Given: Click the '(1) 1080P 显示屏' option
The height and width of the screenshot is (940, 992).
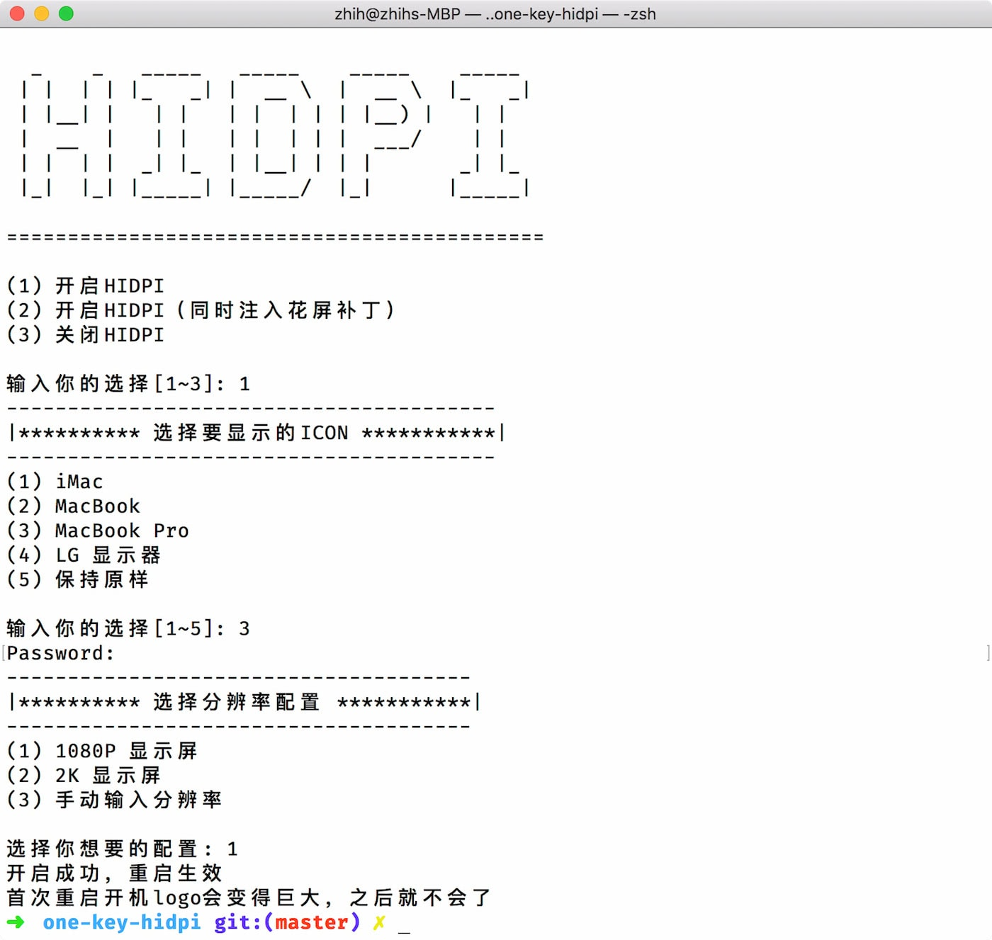Looking at the screenshot, I should 103,750.
